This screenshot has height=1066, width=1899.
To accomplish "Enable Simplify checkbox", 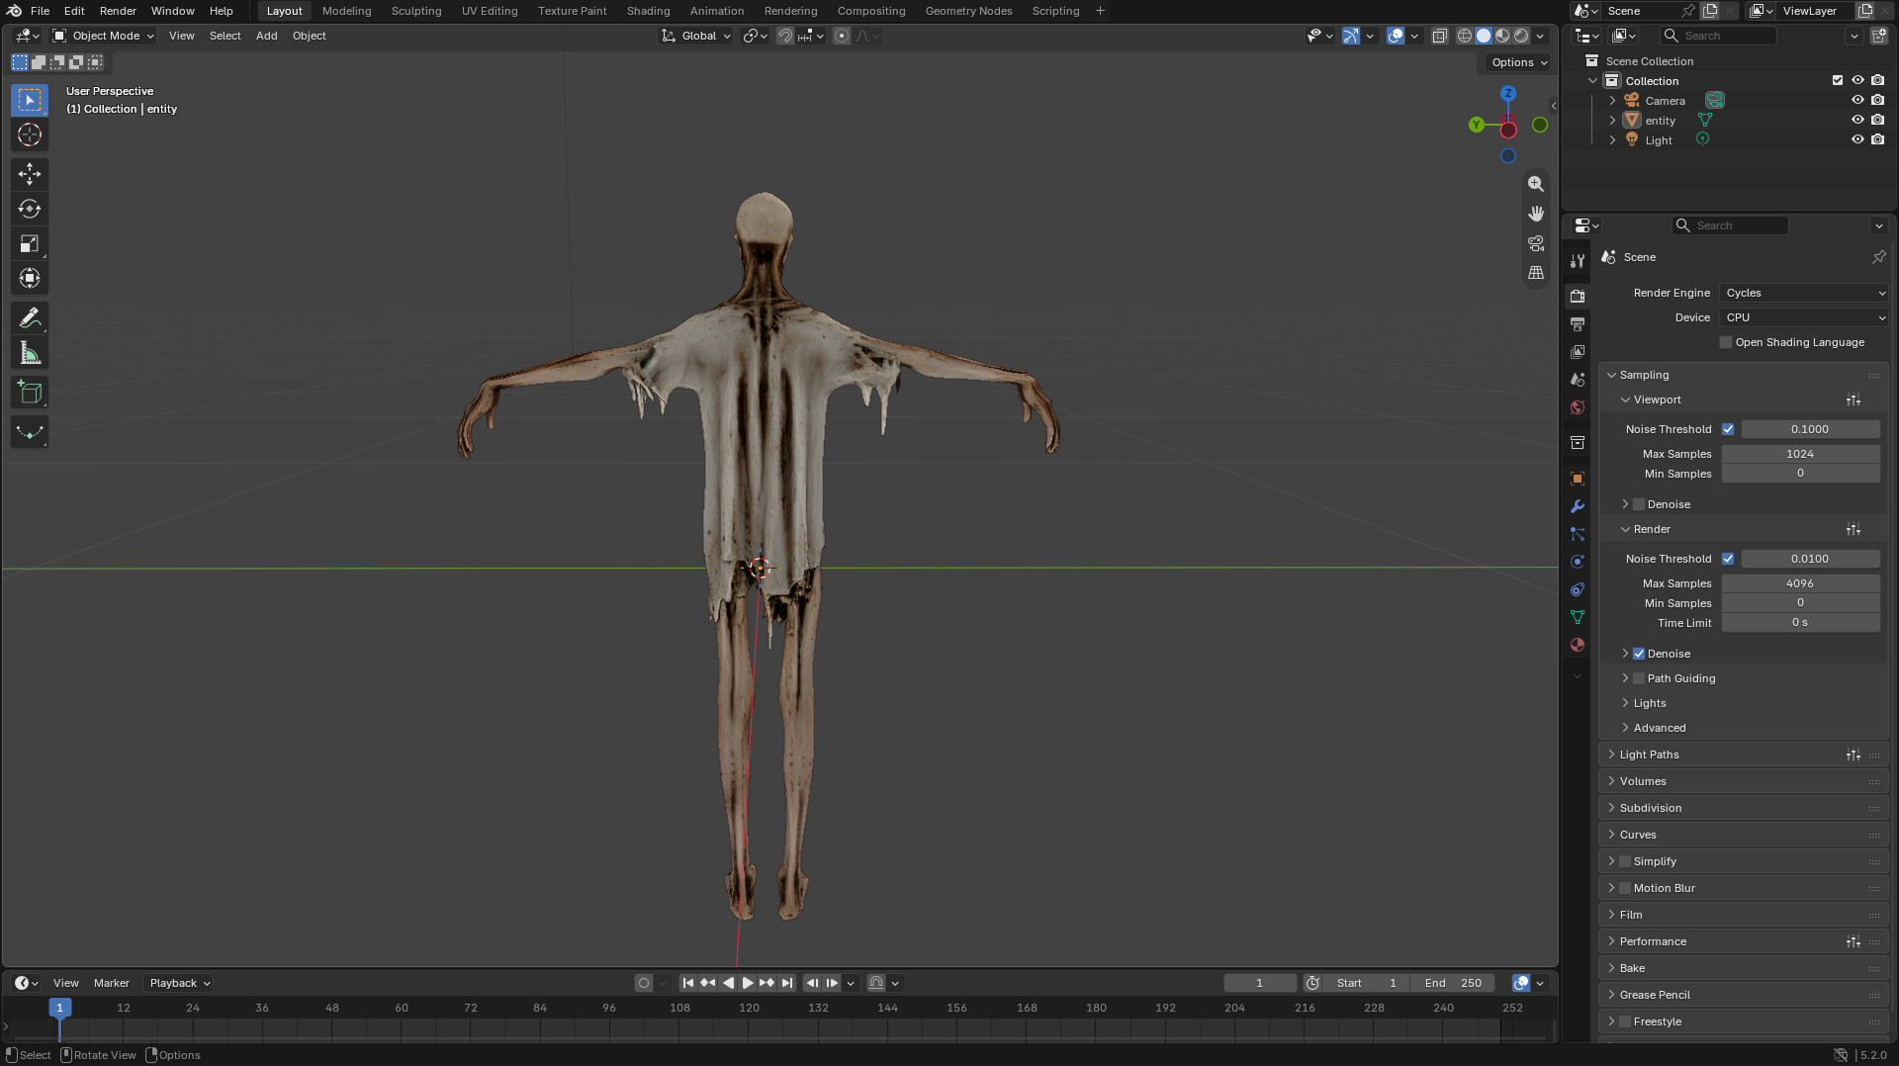I will pos(1625,861).
